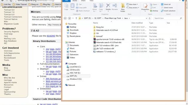Image resolution: width=188 pixels, height=105 pixels.
Task: Click the Dropbox icon in Favourites
Action: pyautogui.click(x=68, y=33)
